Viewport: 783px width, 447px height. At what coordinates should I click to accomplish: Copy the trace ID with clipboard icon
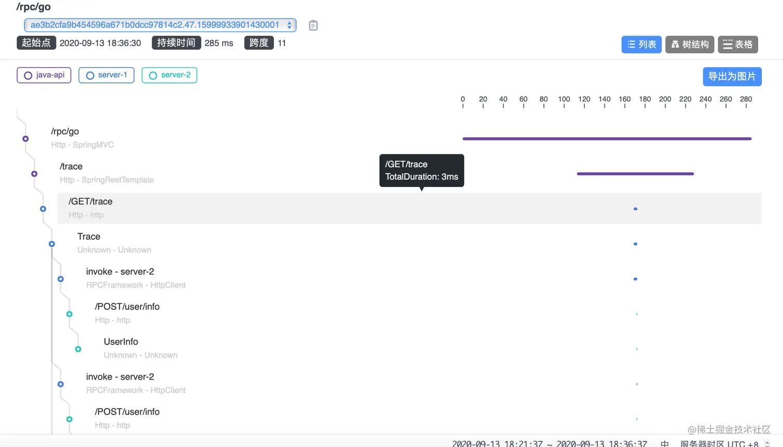pos(313,25)
